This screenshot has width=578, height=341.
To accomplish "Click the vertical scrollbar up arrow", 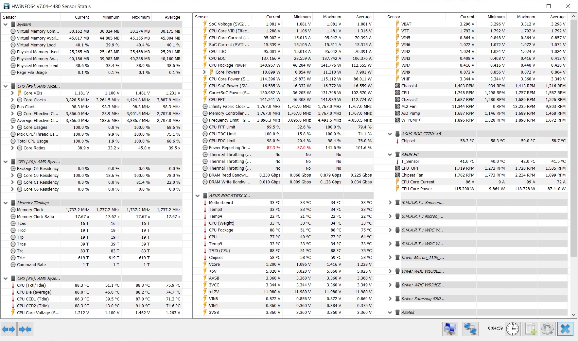I will (573, 16).
